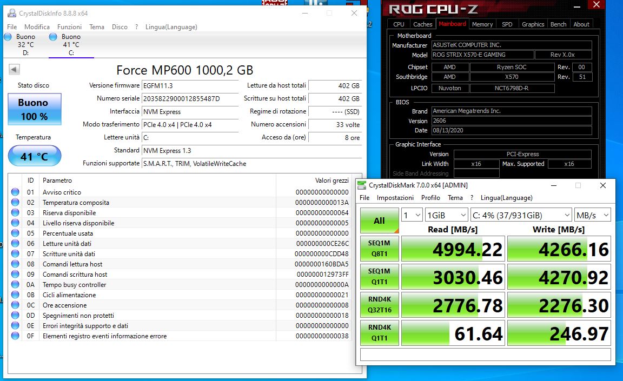Click status orb for Temperatura composita

point(16,203)
